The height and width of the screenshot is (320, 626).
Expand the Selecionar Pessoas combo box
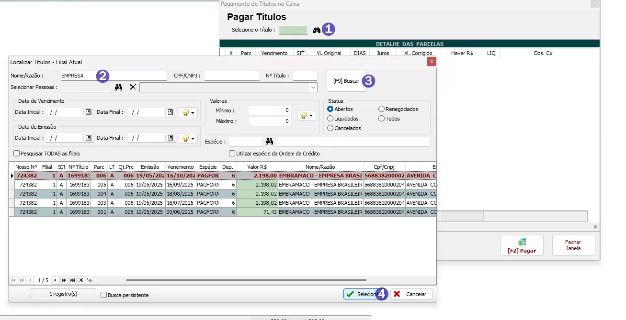[313, 88]
